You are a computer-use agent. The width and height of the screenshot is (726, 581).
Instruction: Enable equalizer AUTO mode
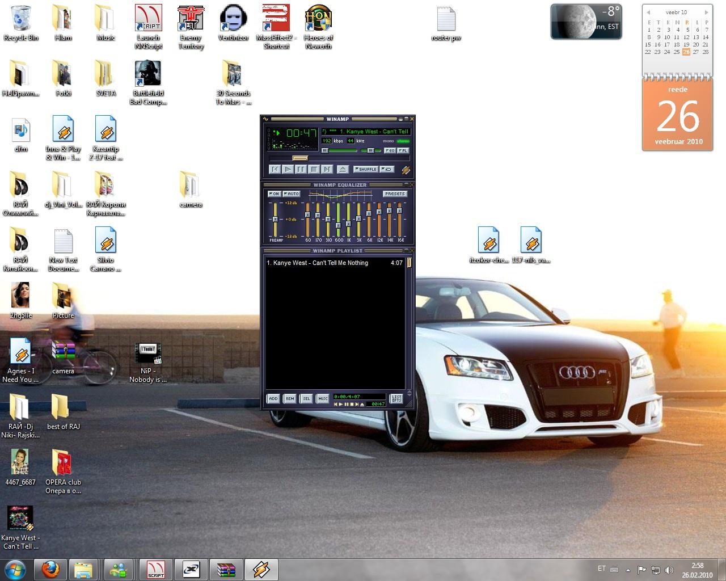[292, 193]
